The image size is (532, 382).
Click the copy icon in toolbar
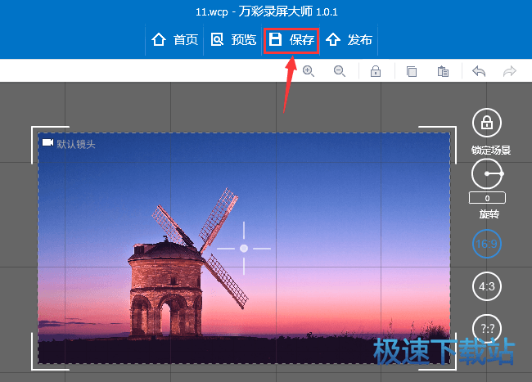coord(412,71)
